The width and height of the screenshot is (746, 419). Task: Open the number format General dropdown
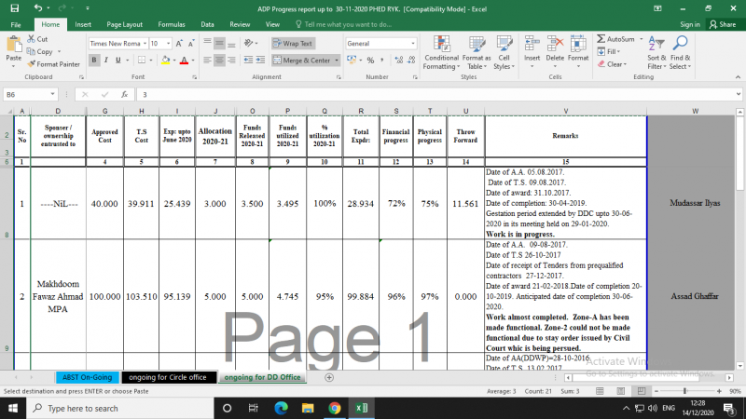(412, 44)
